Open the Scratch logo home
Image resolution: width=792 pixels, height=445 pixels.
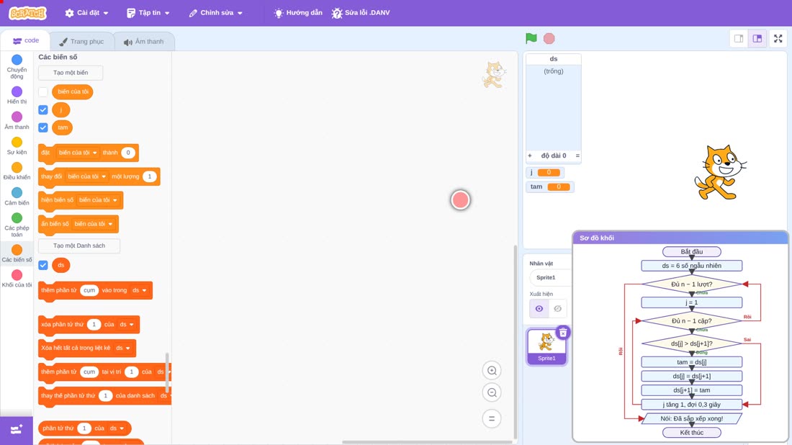point(28,13)
